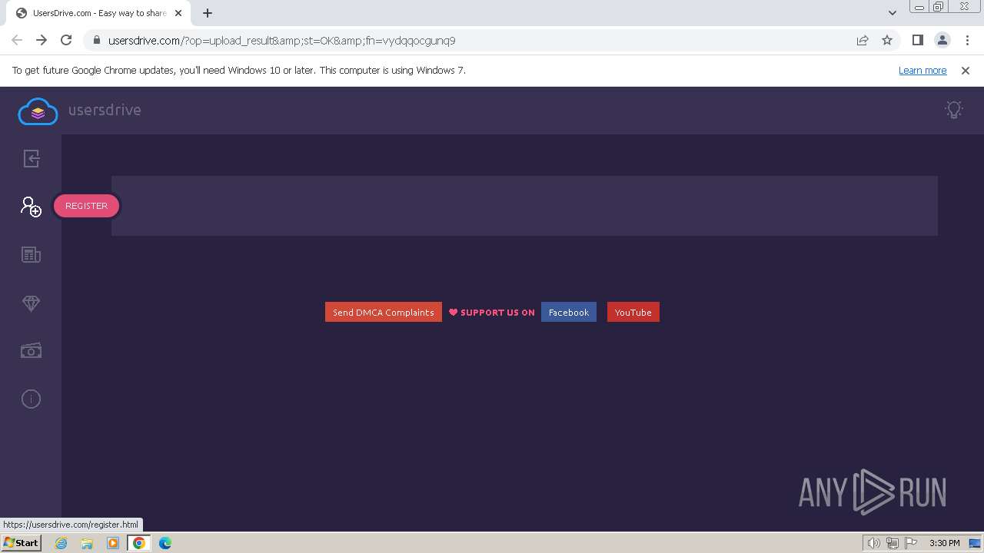
Task: Open the YouTube support link
Action: [x=633, y=312]
